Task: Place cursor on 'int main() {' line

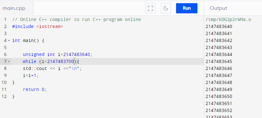Action: [28, 40]
